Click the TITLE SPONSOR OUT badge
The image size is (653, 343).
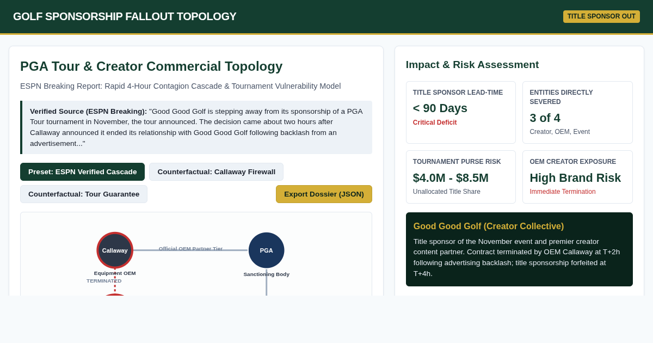[x=601, y=16]
